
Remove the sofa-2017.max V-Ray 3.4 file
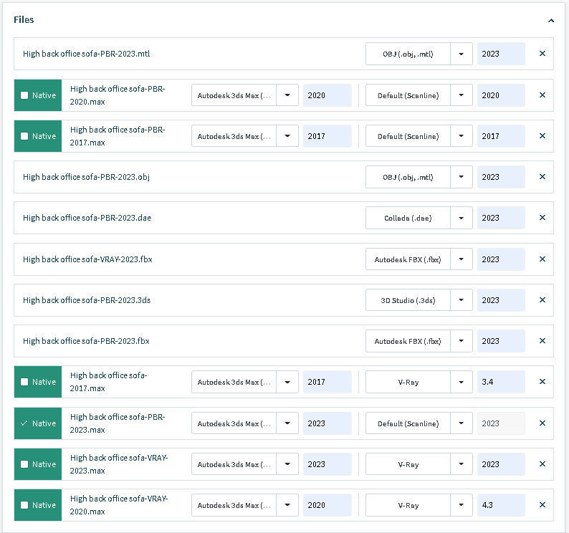pyautogui.click(x=542, y=382)
